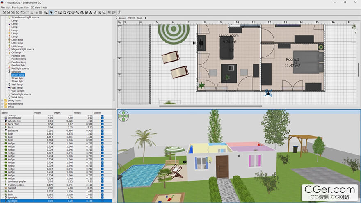Expand the Office catalog folder
Image resolution: width=361 pixels, height=203 pixels.
tap(2, 107)
